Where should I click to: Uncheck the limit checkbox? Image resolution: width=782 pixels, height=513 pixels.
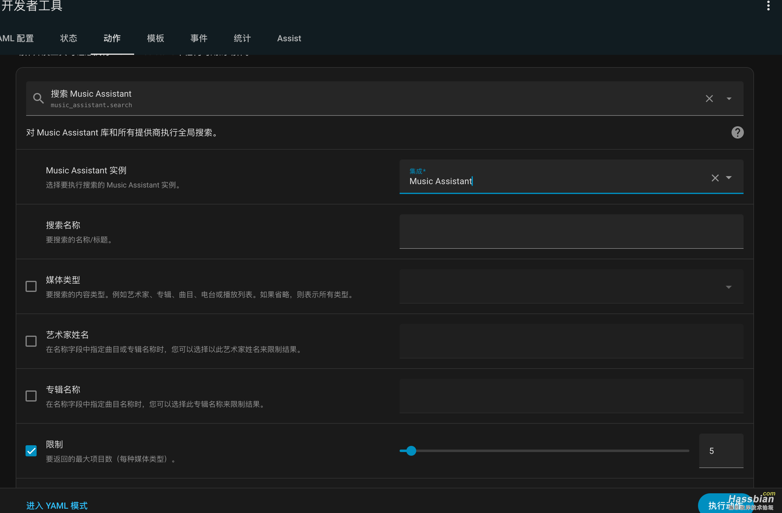click(x=31, y=450)
